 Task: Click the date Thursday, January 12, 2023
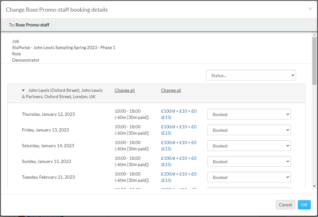(48, 114)
